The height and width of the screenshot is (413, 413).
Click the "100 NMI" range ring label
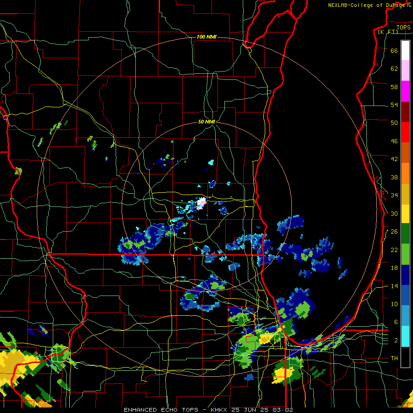click(x=206, y=37)
